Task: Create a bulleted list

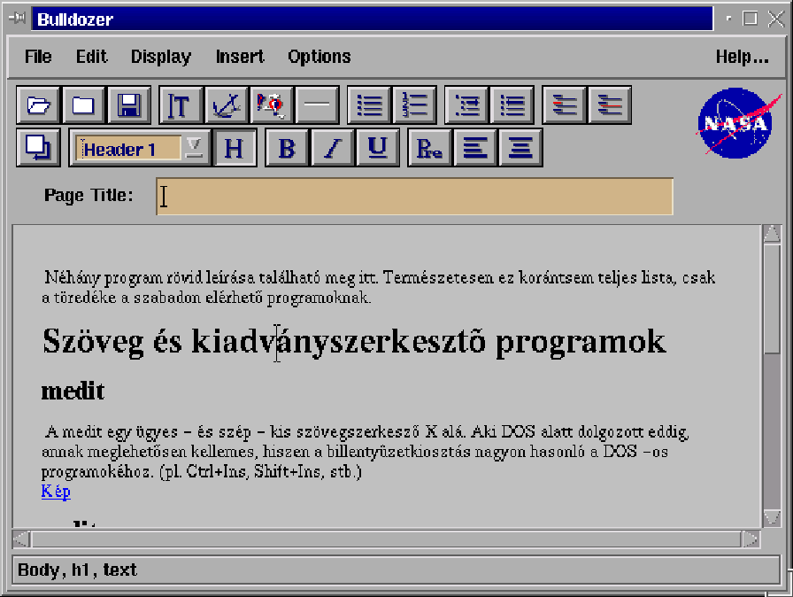Action: pyautogui.click(x=369, y=105)
